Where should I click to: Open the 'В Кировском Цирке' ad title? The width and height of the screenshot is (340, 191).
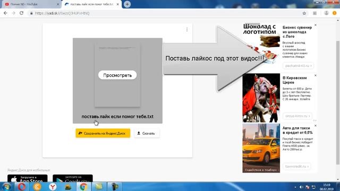(x=294, y=80)
